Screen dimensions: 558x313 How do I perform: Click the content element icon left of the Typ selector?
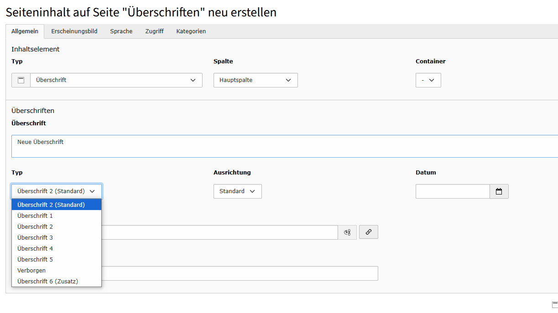pyautogui.click(x=21, y=80)
